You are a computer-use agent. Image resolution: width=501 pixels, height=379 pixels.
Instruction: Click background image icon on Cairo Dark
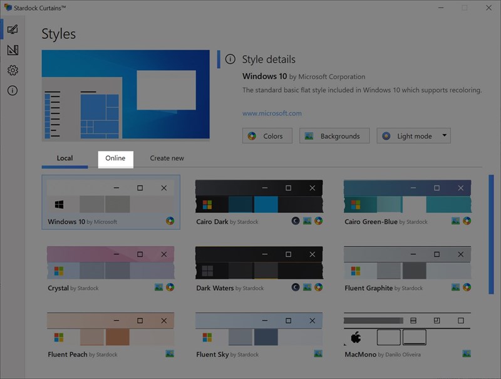(x=307, y=221)
